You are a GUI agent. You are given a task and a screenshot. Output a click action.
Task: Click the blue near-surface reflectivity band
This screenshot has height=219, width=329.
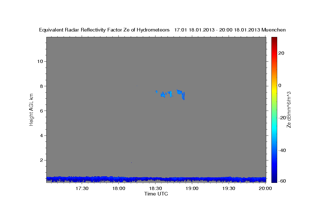coord(156,179)
